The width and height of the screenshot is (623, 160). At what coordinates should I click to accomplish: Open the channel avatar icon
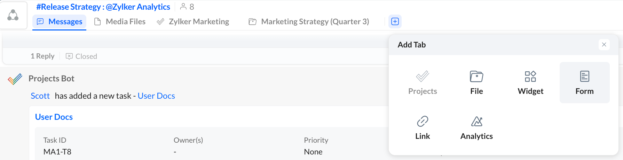(13, 15)
